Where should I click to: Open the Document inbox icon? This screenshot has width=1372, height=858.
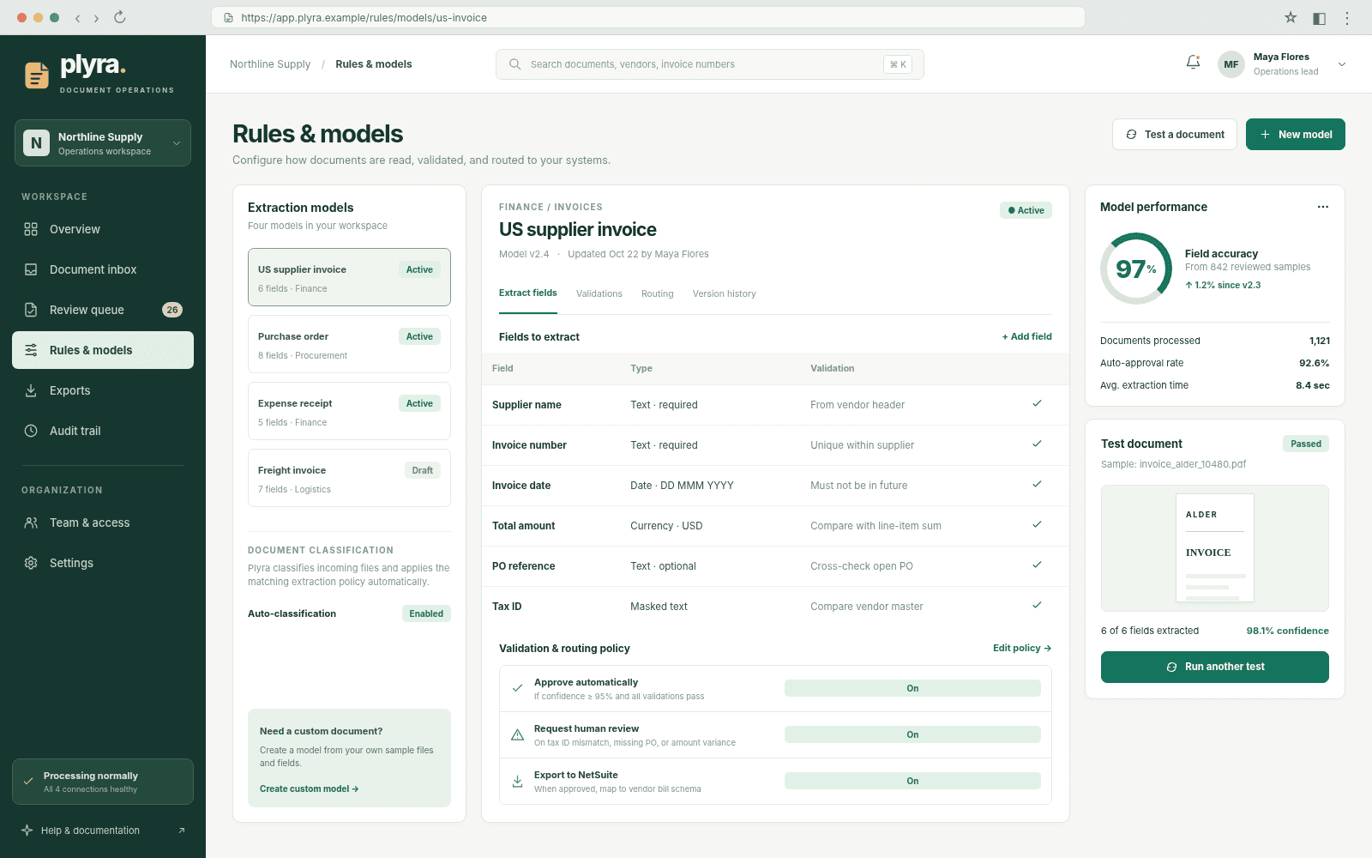pyautogui.click(x=31, y=269)
